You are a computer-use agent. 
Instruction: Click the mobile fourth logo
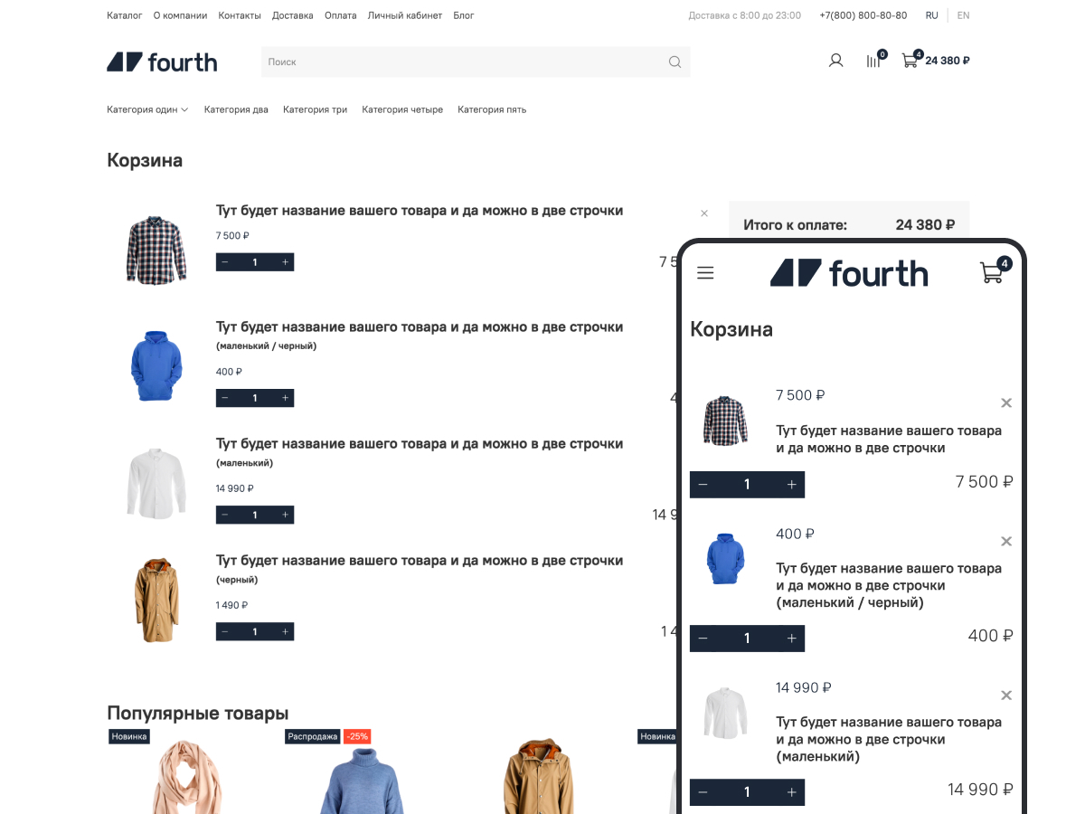tap(849, 272)
